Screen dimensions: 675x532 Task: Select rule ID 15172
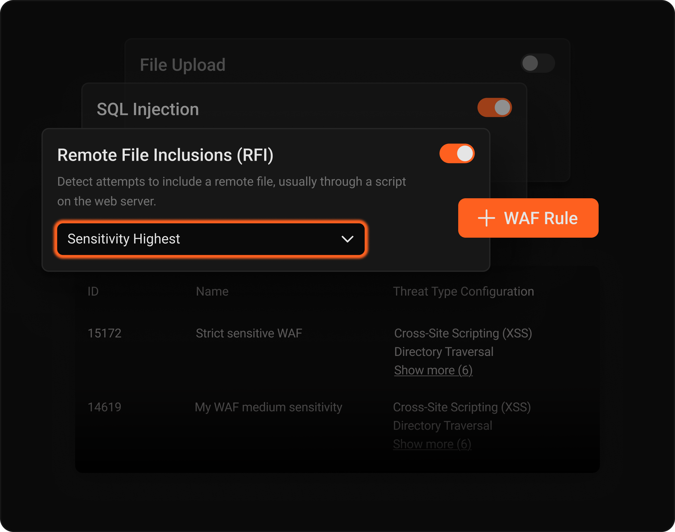(x=104, y=333)
